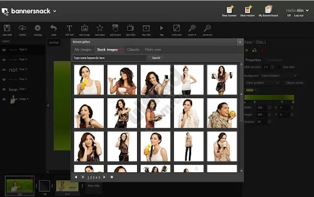Click the Add video TV icon
The width and height of the screenshot is (314, 197).
point(130,28)
